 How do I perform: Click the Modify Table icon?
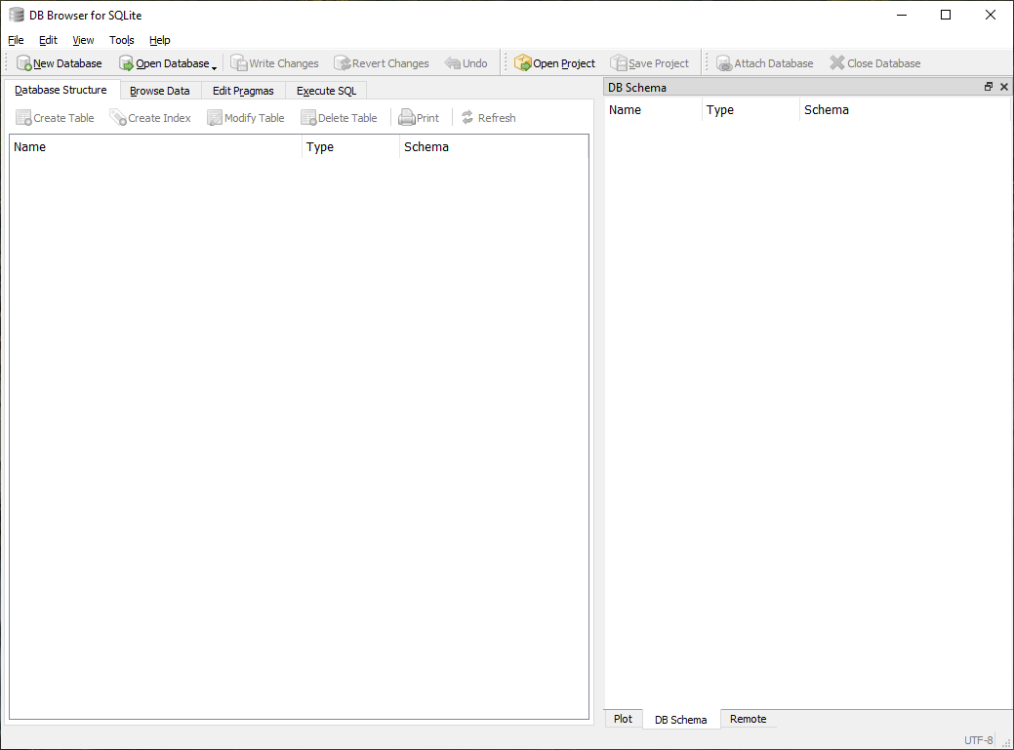tap(245, 117)
